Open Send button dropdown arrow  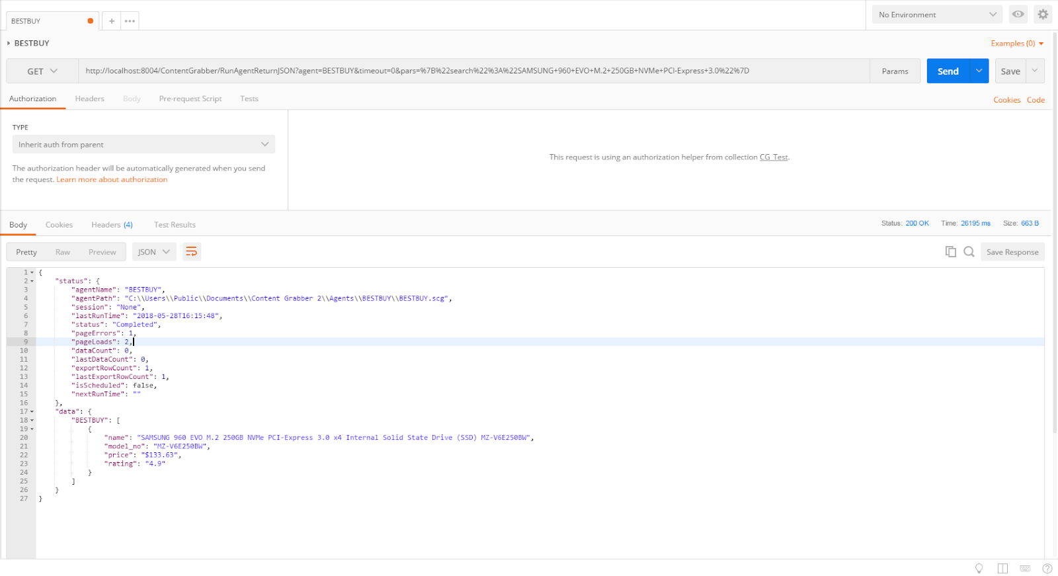(979, 71)
